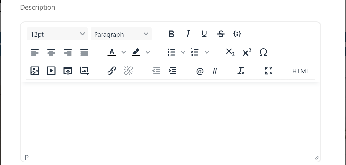Toggle italic text style
Viewport: 346px width, 165px height.
[x=188, y=34]
